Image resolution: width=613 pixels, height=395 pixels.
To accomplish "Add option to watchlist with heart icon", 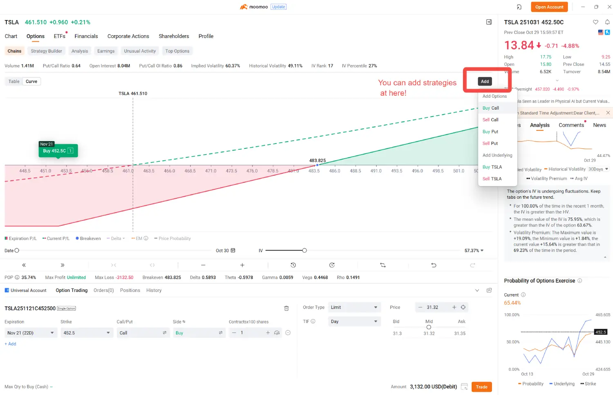I will (595, 22).
